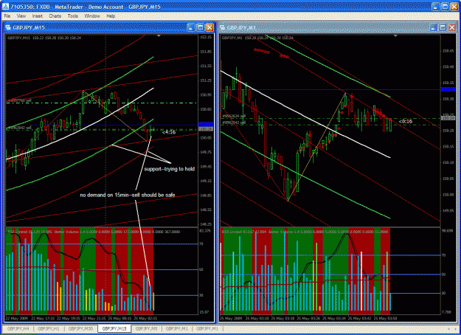Minimize the GBPJPY,M1 chart window
Screen dimensions: 461x335
pyautogui.click(x=434, y=27)
